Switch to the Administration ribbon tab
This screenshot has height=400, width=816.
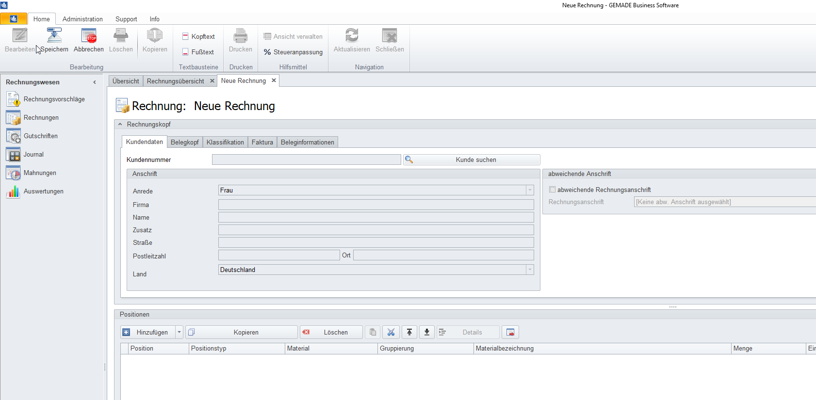click(82, 19)
